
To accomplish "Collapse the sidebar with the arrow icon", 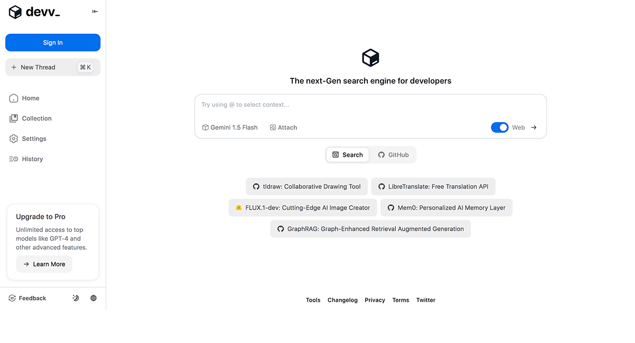I will click(x=95, y=12).
